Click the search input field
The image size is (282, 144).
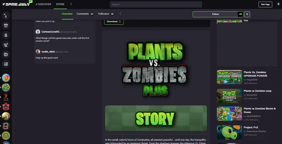(x=156, y=4)
